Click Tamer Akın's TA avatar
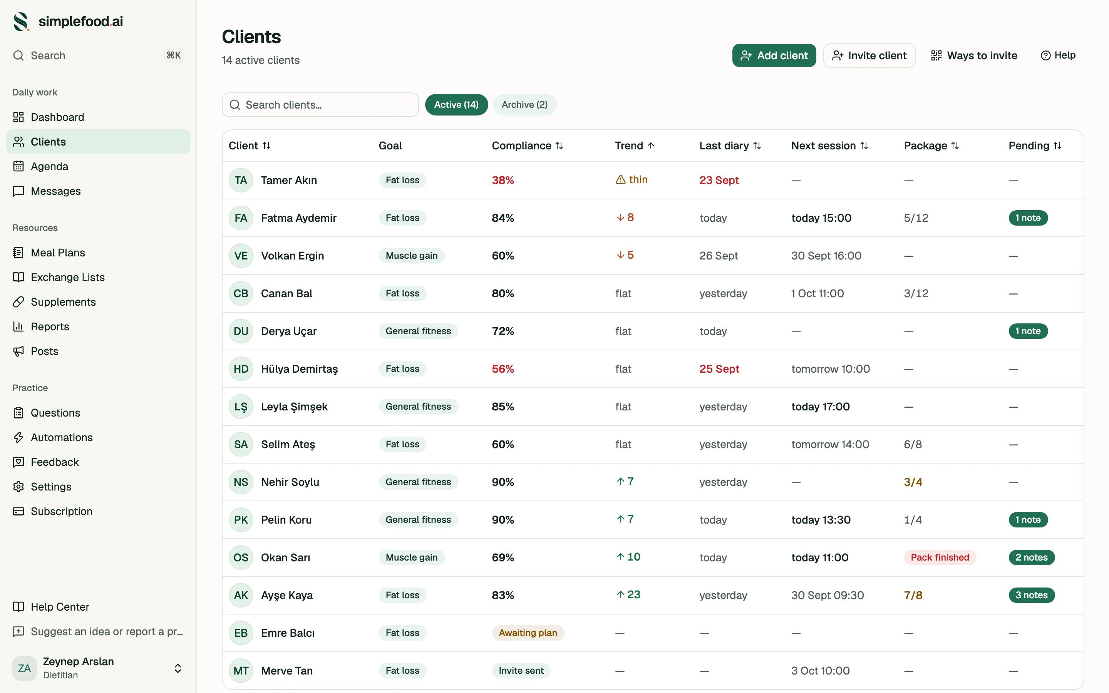Image resolution: width=1109 pixels, height=693 pixels. point(241,180)
